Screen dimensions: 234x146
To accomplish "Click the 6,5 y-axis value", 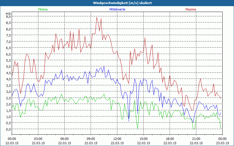I will 8,48.
